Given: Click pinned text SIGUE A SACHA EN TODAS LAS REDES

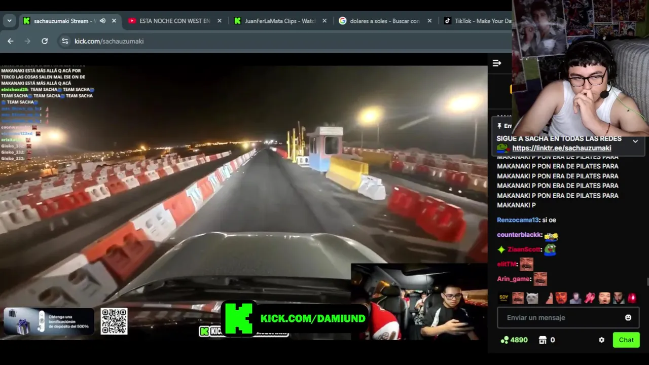Looking at the screenshot, I should click(x=559, y=138).
